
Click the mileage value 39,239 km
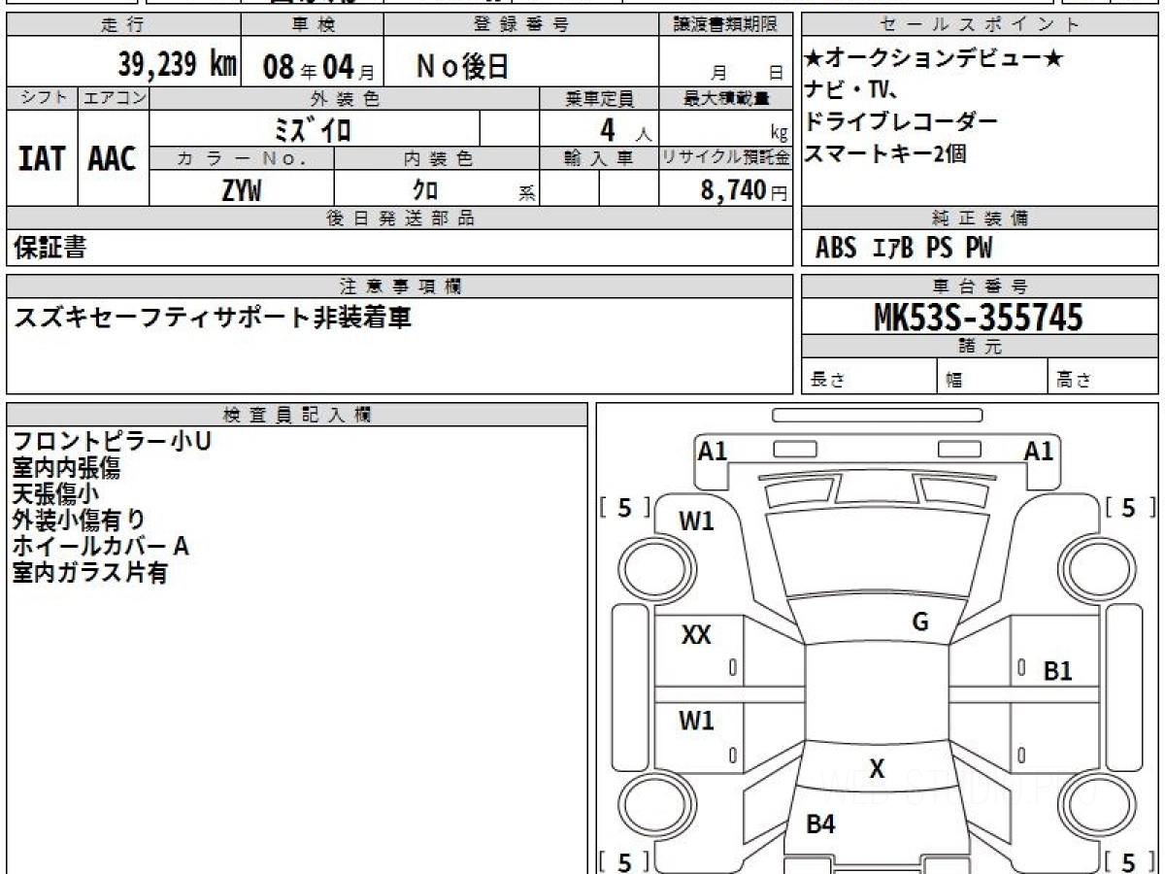178,64
